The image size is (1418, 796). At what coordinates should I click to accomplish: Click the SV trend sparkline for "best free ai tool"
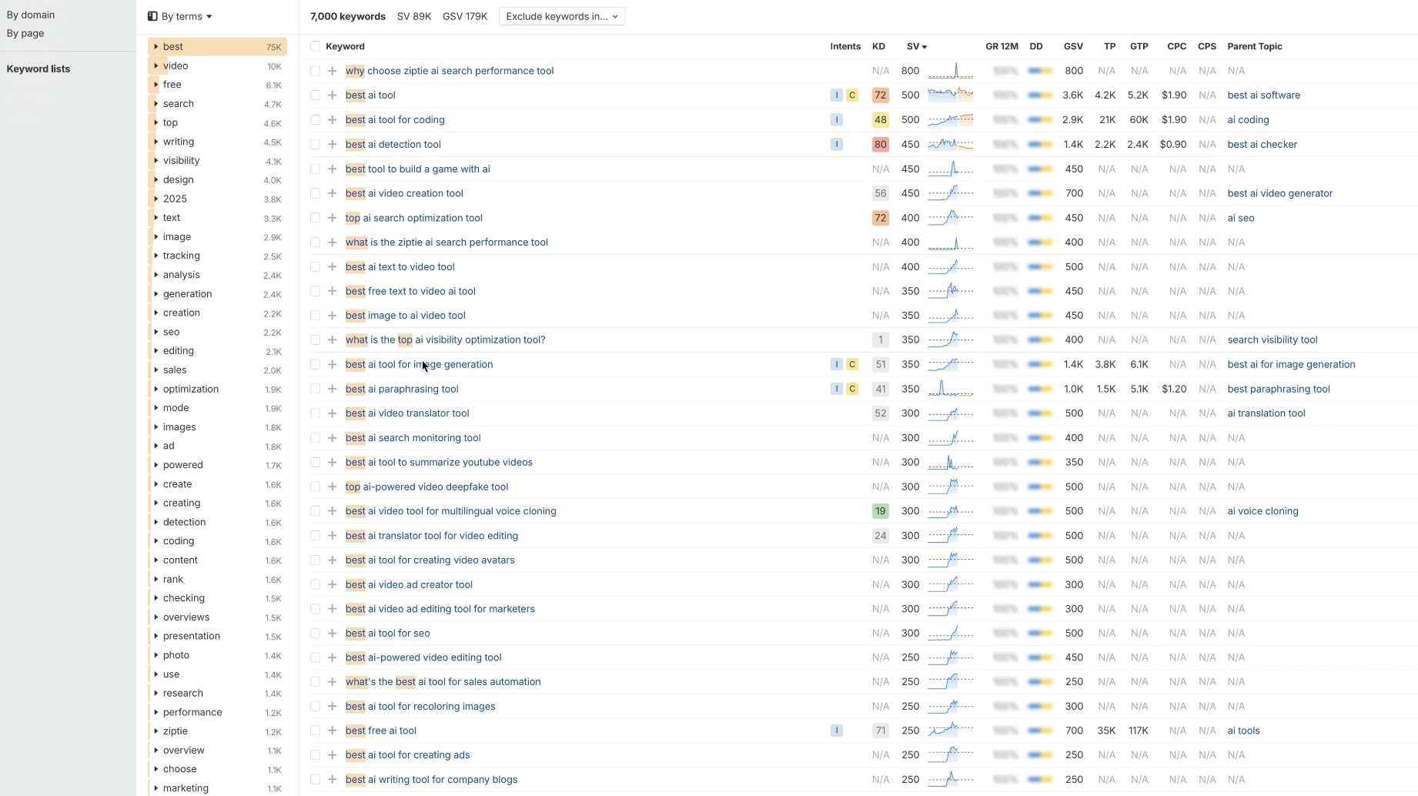click(949, 731)
